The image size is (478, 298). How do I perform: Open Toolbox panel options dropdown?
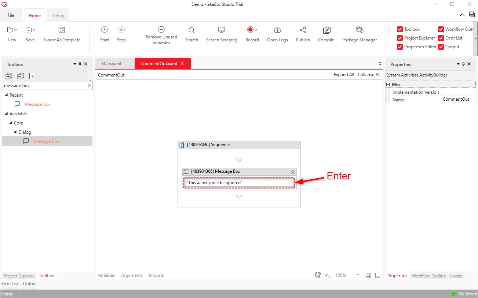[75, 64]
